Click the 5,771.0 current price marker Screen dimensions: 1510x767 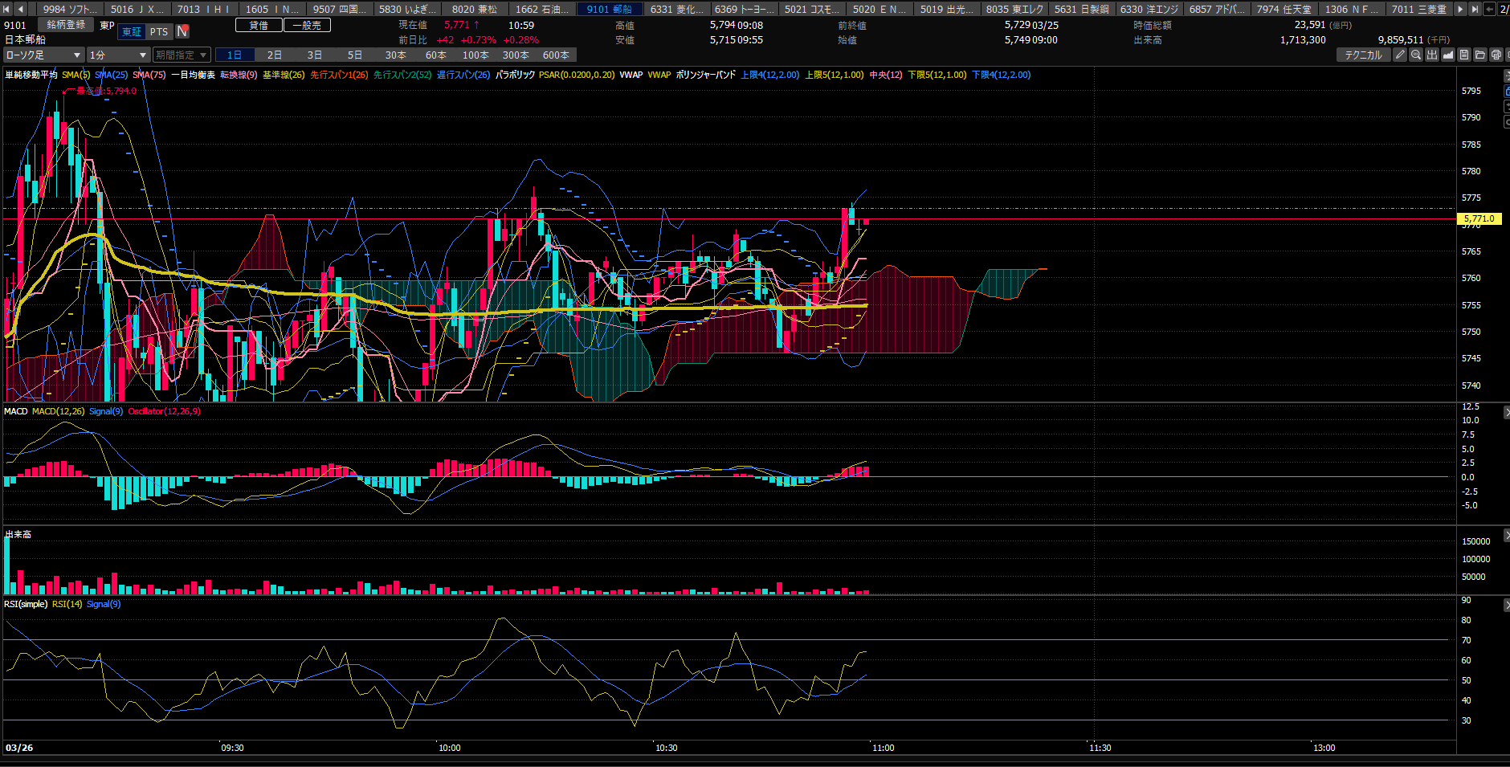[1479, 218]
